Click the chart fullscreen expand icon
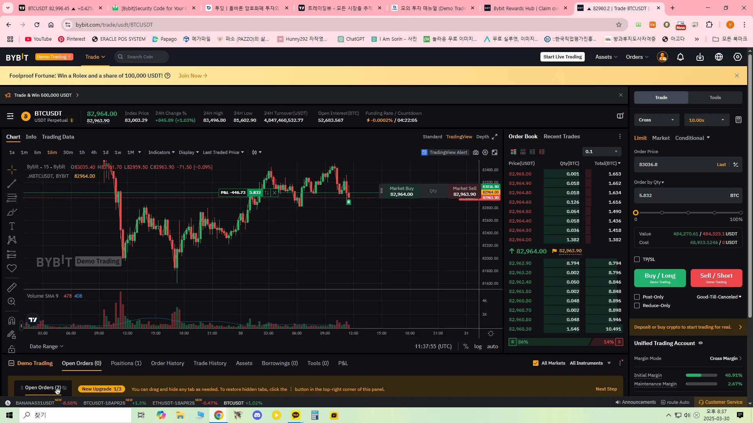The height and width of the screenshot is (423, 753). (495, 137)
